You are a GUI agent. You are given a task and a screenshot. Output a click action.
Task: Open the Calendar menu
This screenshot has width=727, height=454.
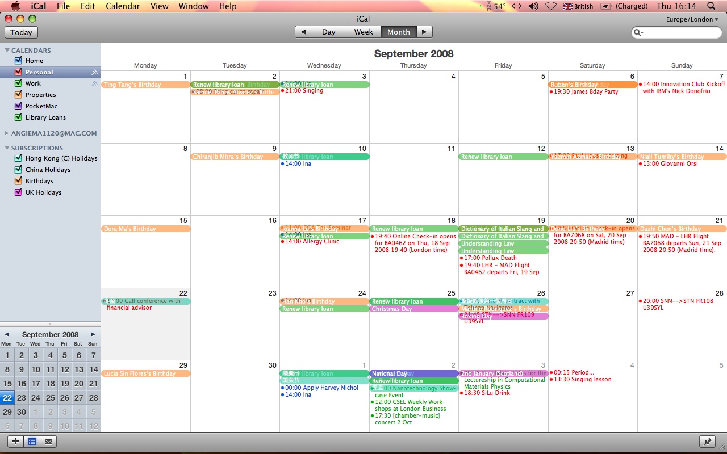(123, 6)
